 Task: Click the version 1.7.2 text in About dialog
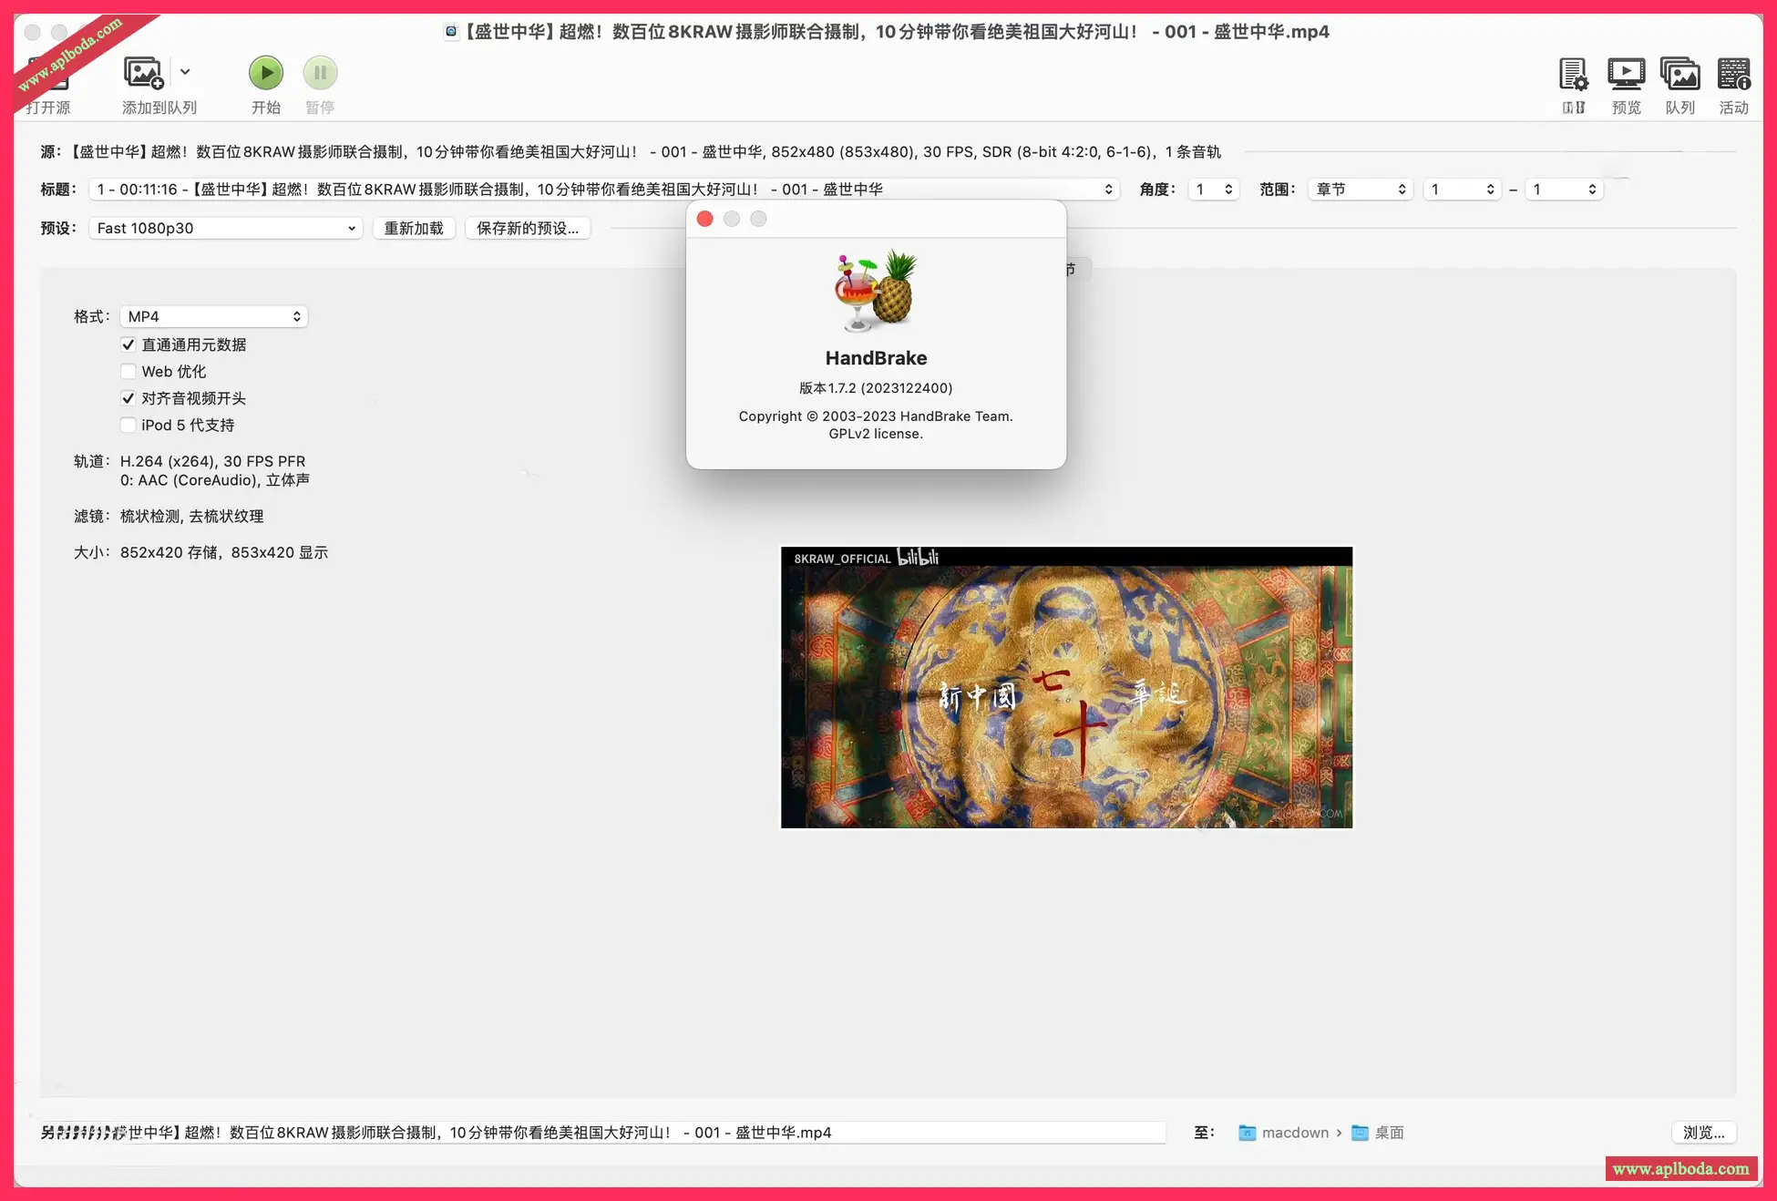(876, 388)
